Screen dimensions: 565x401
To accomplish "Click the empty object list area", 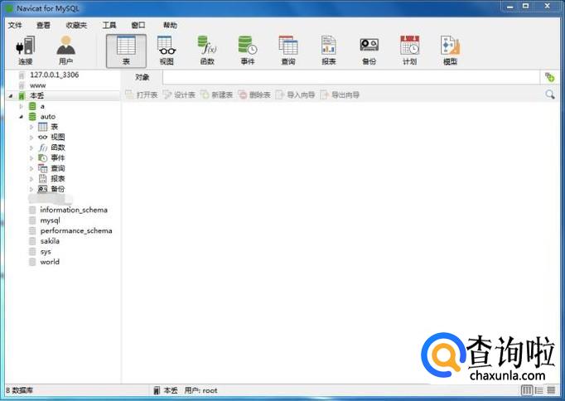I will 340,241.
